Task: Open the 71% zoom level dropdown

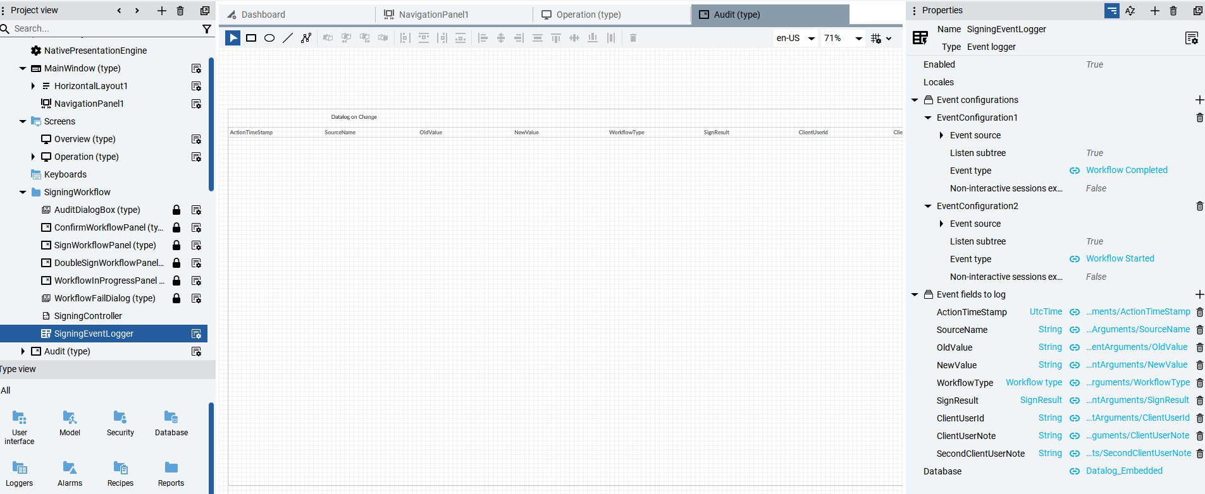Action: (843, 38)
